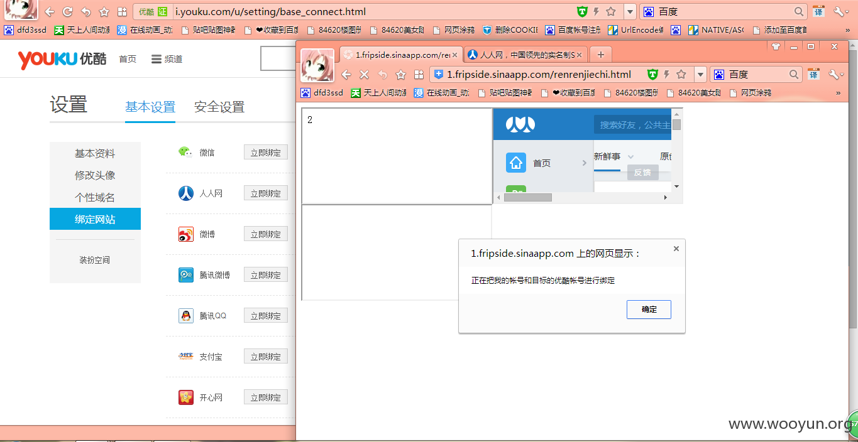Click the lightning speed-mode icon in Youku address bar

click(596, 11)
